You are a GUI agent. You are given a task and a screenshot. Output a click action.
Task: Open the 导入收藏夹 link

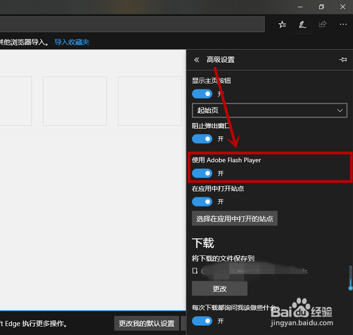tap(72, 42)
